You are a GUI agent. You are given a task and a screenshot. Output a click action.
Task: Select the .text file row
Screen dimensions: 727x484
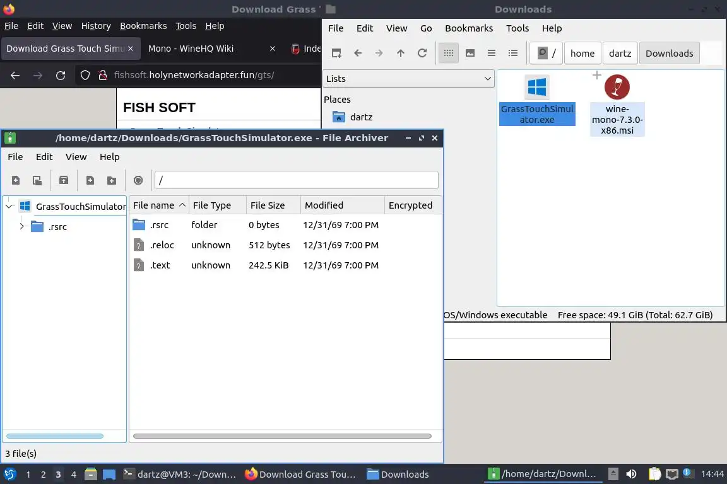click(285, 265)
